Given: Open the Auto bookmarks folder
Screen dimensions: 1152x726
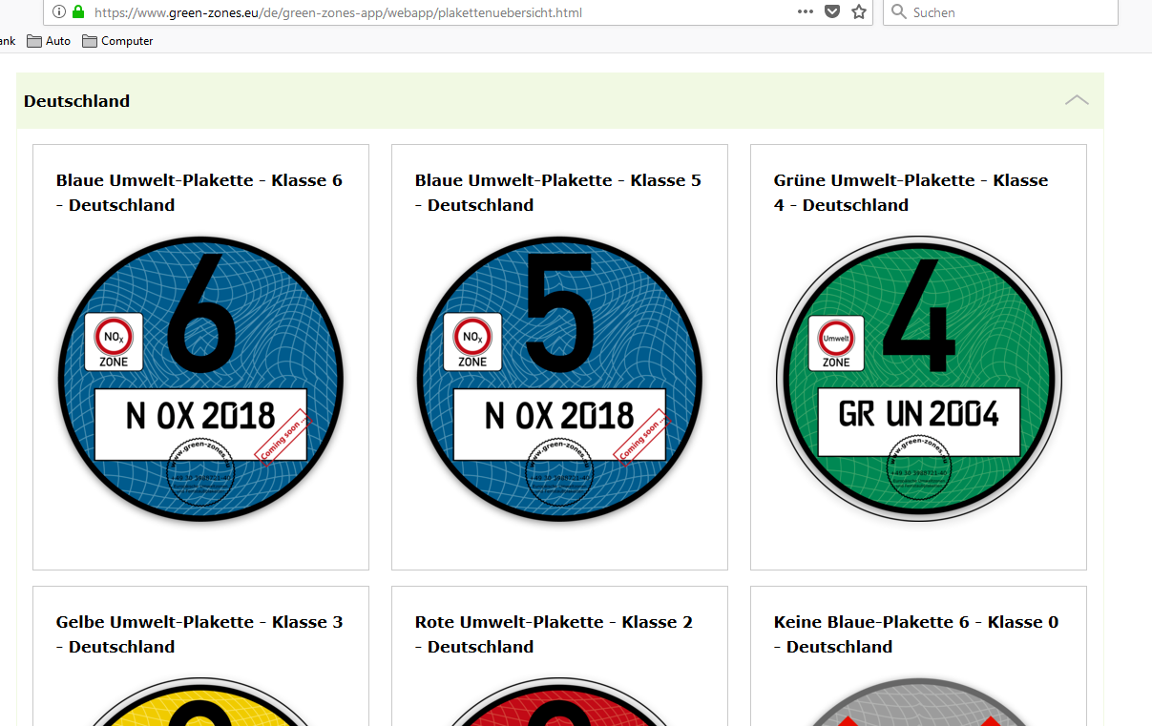Looking at the screenshot, I should [x=49, y=41].
